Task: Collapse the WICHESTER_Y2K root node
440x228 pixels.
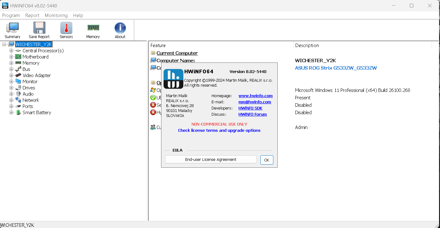Action: point(4,45)
